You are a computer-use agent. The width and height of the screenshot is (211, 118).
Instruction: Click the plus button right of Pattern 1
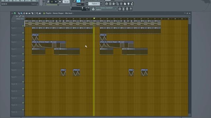point(101,4)
